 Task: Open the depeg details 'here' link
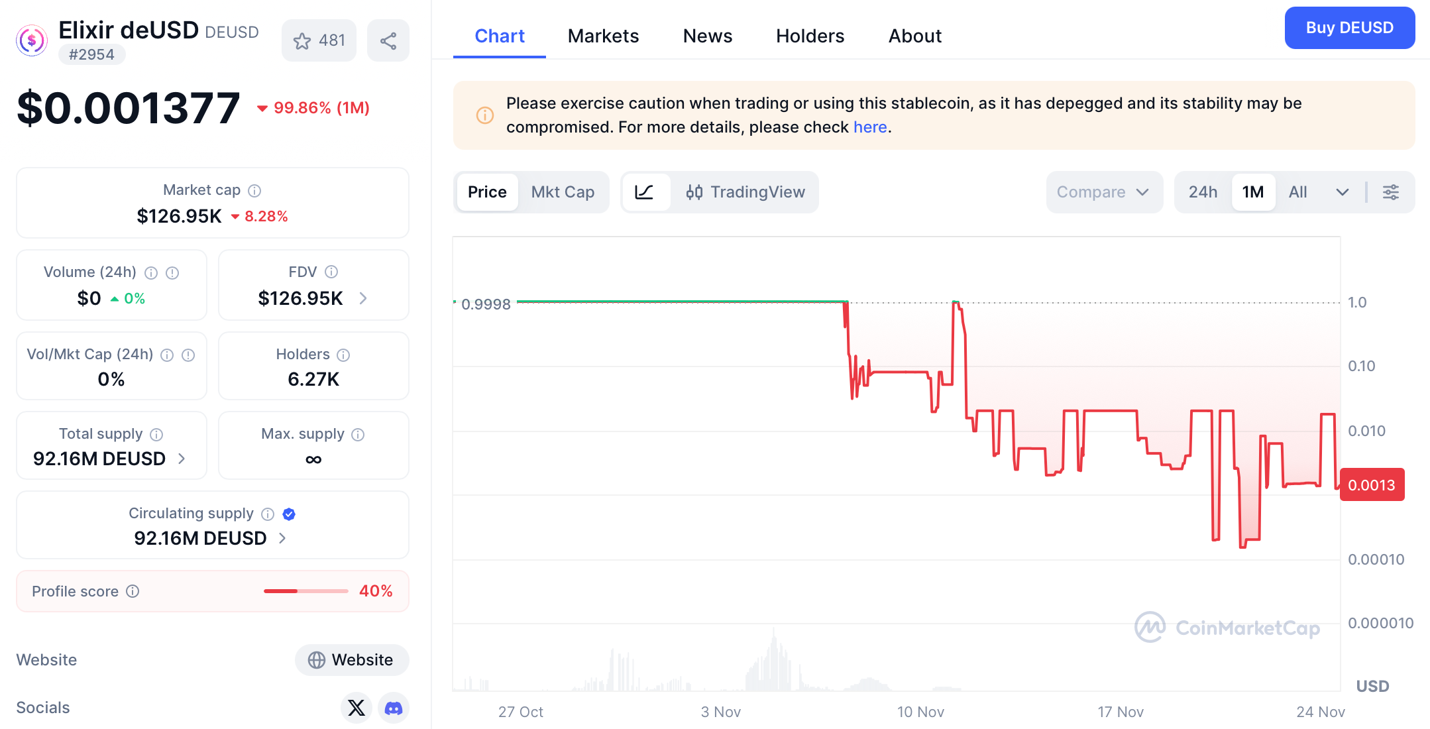[x=869, y=127]
